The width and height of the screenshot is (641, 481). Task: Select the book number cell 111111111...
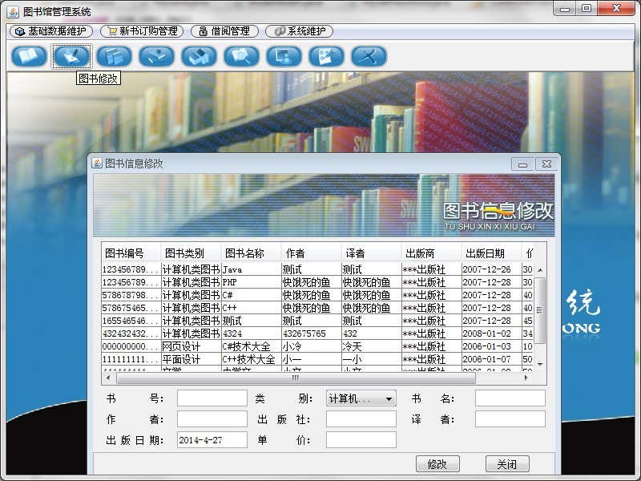131,359
